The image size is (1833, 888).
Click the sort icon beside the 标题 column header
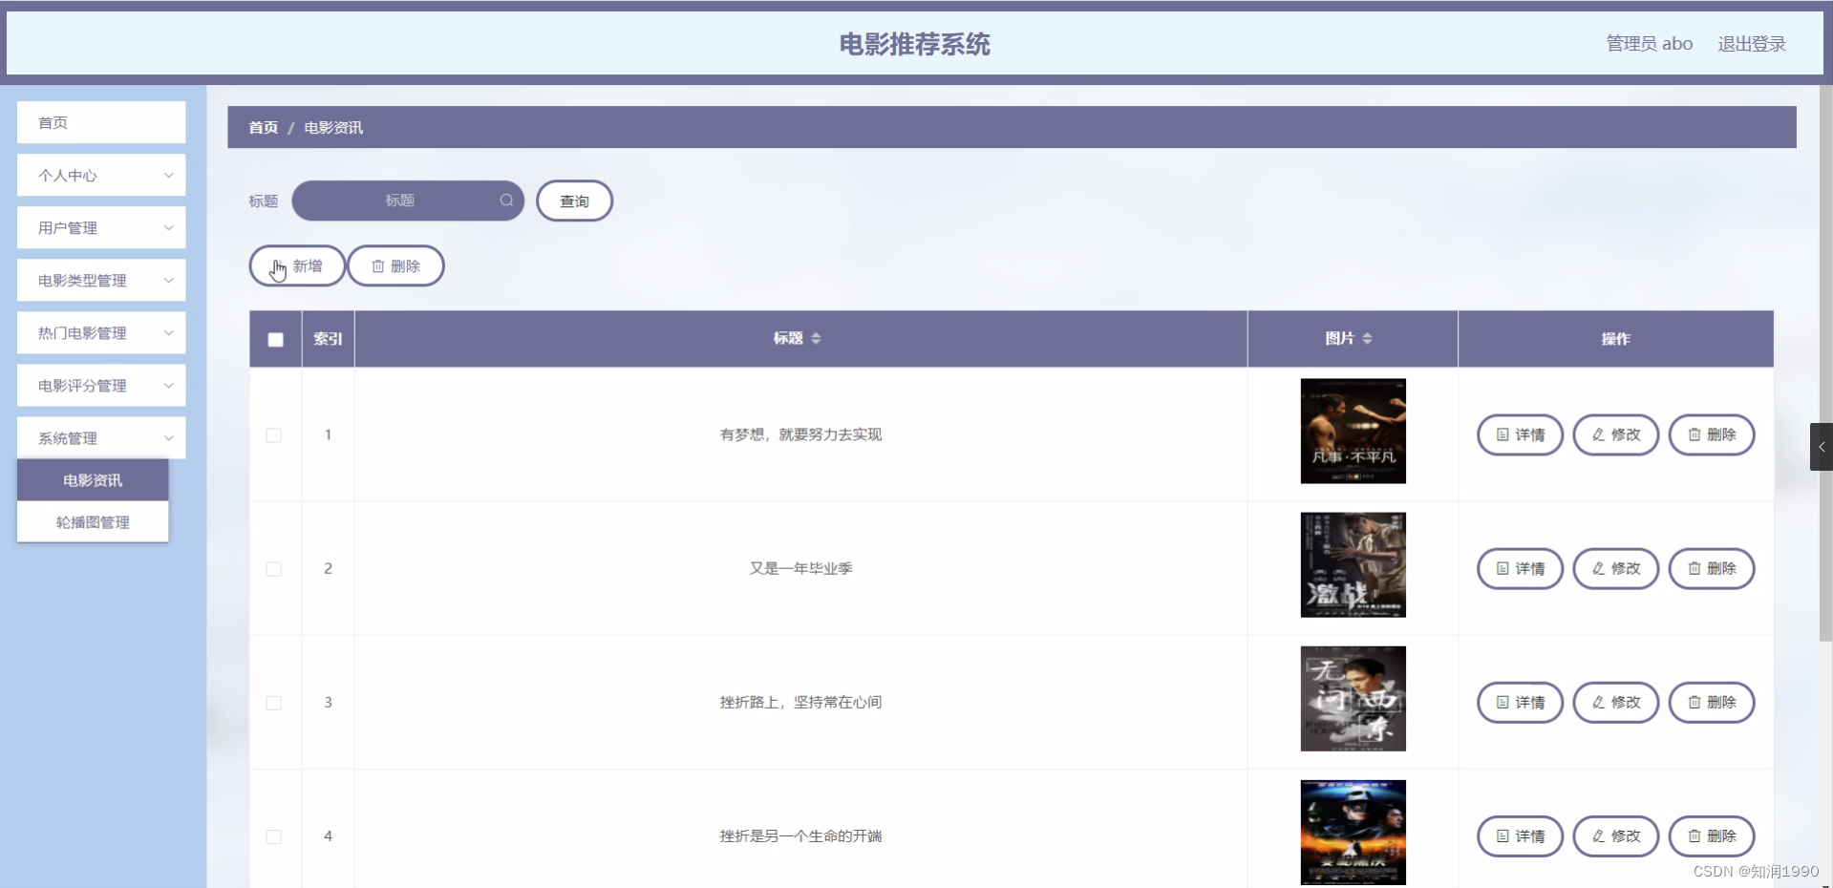pyautogui.click(x=819, y=338)
